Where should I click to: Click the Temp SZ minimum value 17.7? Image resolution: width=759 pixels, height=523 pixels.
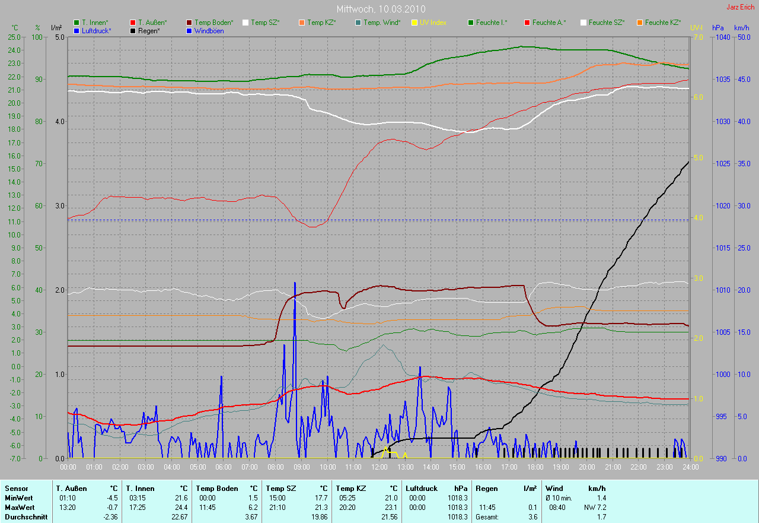tap(321, 498)
